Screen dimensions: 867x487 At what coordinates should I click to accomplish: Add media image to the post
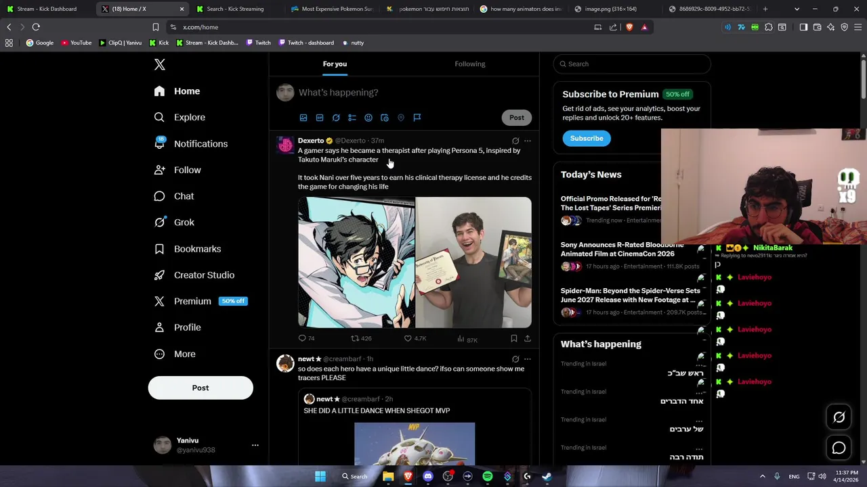click(x=303, y=118)
